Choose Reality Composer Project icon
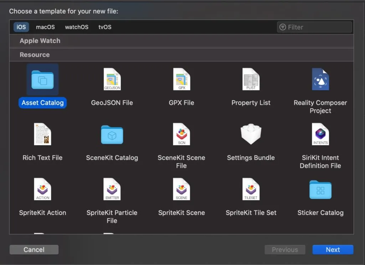 coord(320,79)
